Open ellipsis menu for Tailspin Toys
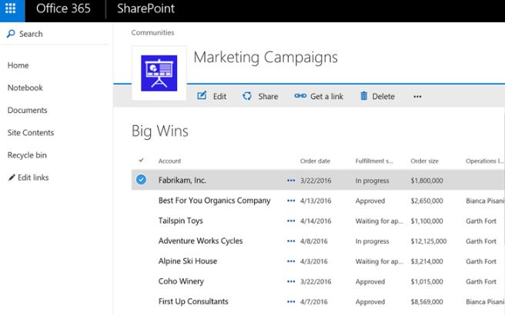Image resolution: width=505 pixels, height=315 pixels. click(x=291, y=220)
